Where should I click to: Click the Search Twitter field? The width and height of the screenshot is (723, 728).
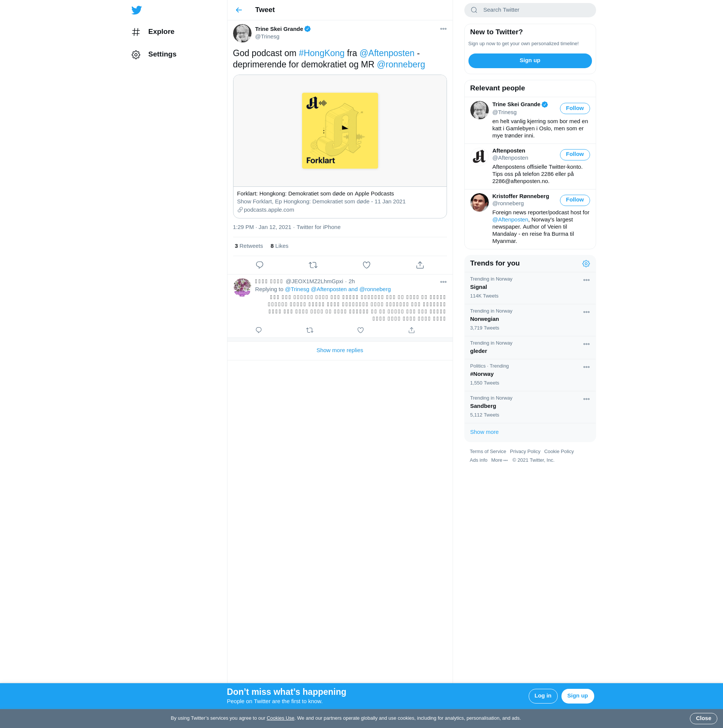(x=529, y=10)
